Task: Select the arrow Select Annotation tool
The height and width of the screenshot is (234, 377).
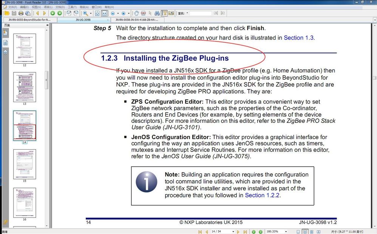Action: tap(150, 13)
